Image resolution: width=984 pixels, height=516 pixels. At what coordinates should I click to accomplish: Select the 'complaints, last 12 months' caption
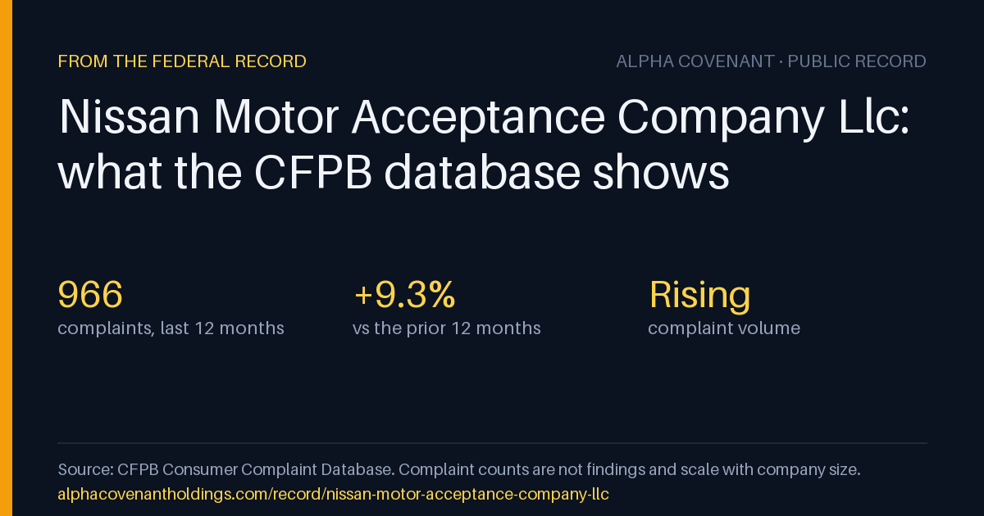pos(171,328)
